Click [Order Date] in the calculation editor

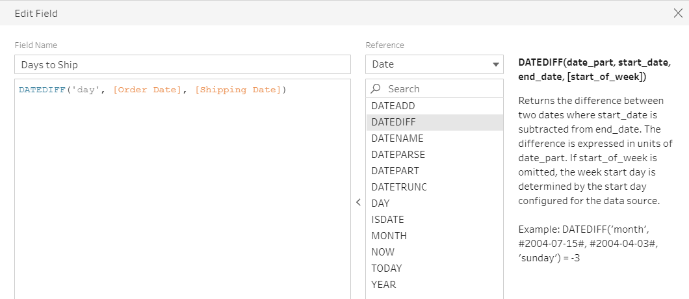[148, 90]
